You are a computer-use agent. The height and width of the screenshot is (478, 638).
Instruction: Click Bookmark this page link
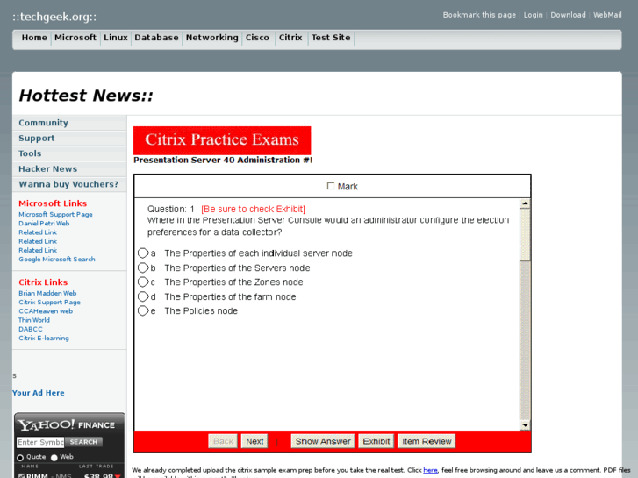[479, 15]
